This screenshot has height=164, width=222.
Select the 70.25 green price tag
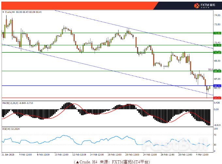217,52
